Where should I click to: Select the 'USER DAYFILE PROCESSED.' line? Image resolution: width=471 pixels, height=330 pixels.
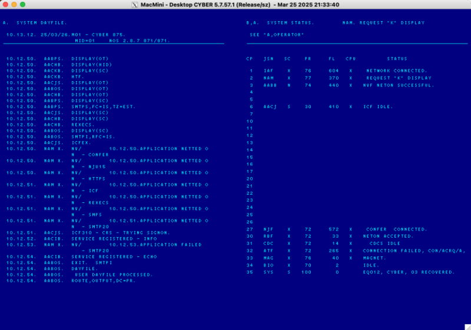pos(79,275)
